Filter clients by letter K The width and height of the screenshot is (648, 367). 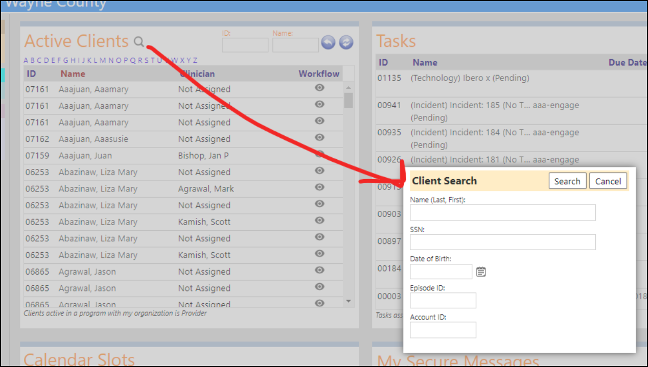[89, 60]
